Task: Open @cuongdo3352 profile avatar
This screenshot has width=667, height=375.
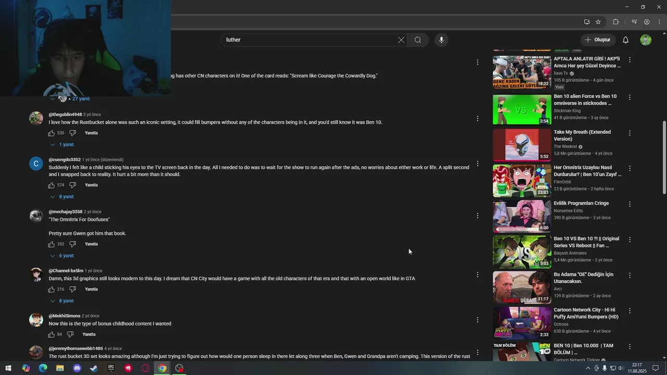Action: coord(36,164)
